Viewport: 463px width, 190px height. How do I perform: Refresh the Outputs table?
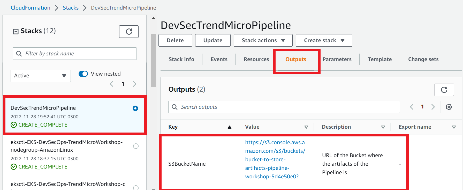[444, 90]
